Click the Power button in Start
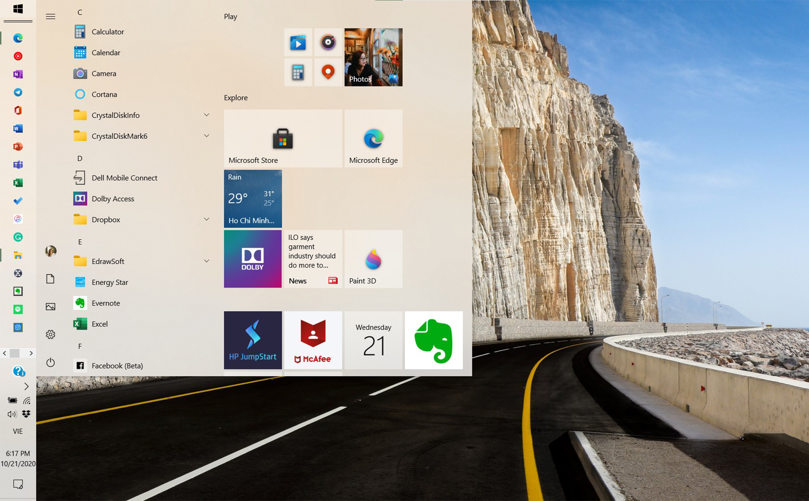This screenshot has width=809, height=501. coord(51,362)
